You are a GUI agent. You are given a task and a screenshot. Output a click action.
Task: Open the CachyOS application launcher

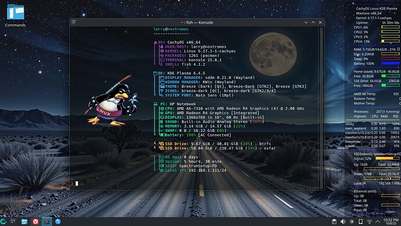3,221
